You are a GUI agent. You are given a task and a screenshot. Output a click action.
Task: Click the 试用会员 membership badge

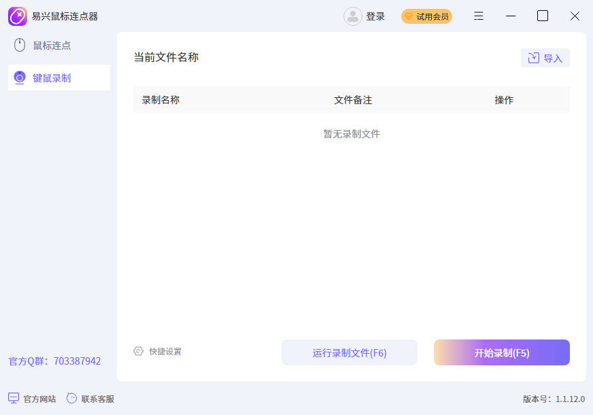426,16
